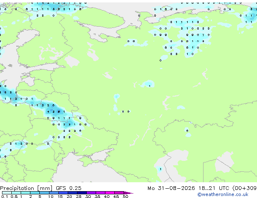257x198 pixels.
Task: Click the 'Mo 31-08-2026' date text
Action: click(171, 188)
